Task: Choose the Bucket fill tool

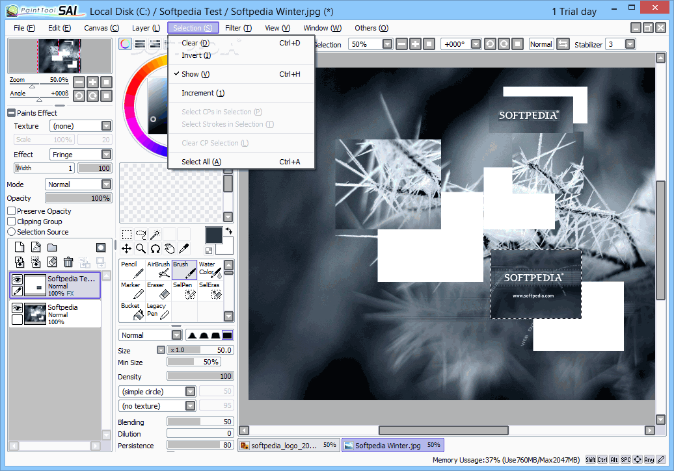Action: click(133, 311)
